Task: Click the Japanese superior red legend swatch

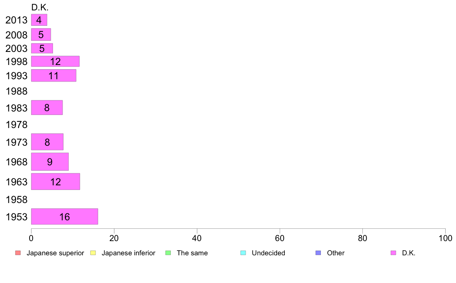Action: (x=18, y=253)
